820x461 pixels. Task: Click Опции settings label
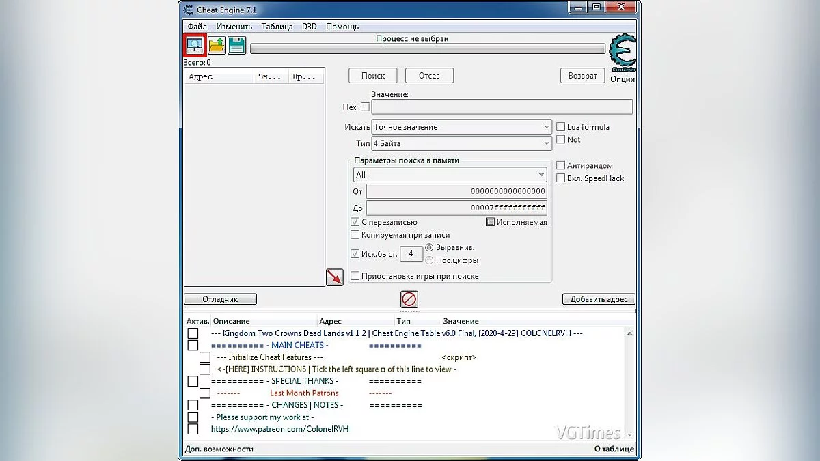pos(623,79)
